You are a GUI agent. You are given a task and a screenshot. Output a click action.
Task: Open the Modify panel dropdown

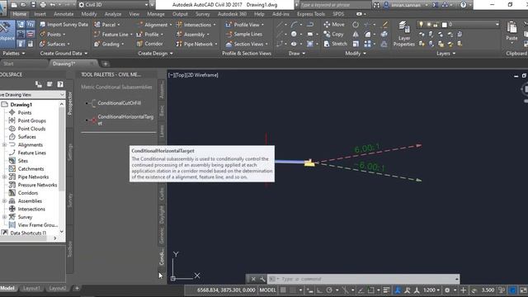pyautogui.click(x=356, y=53)
